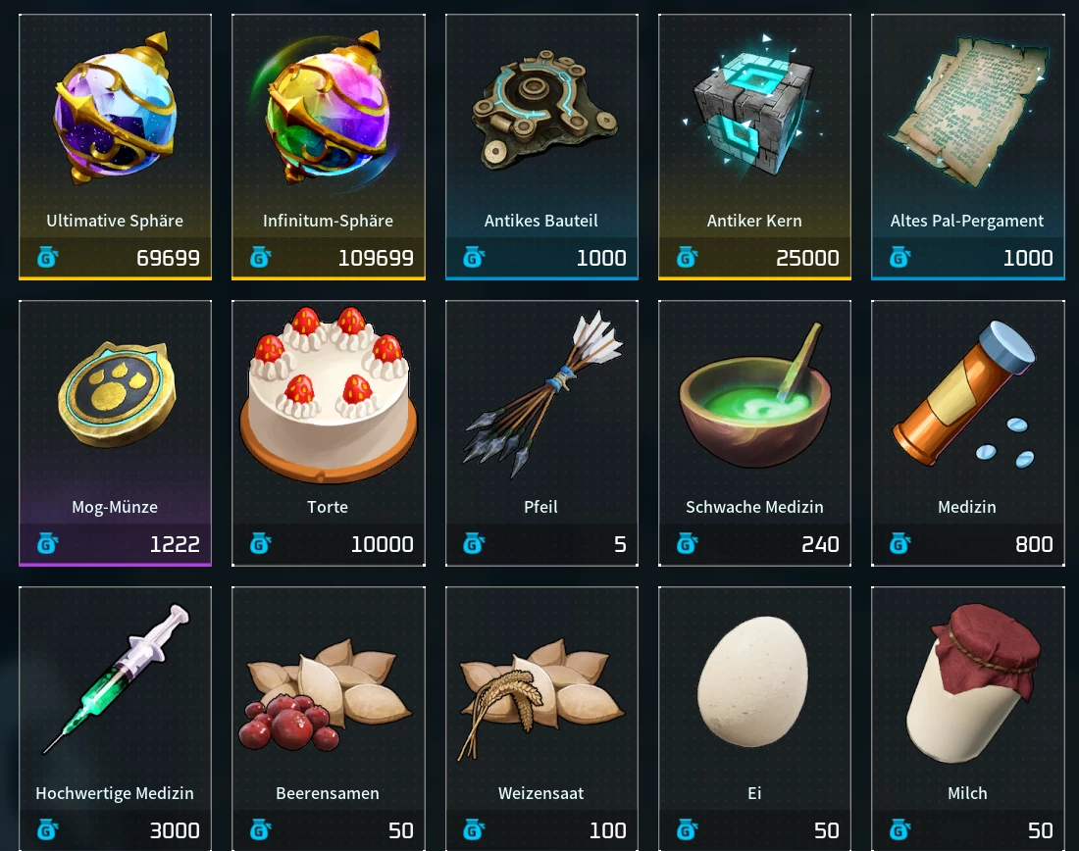Click the Antikes Bauteil item image
The height and width of the screenshot is (851, 1079).
[x=543, y=110]
